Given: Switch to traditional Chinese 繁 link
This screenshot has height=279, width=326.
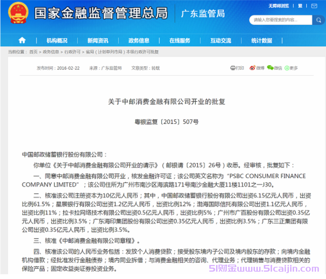Looking at the screenshot, I should tap(300, 6).
